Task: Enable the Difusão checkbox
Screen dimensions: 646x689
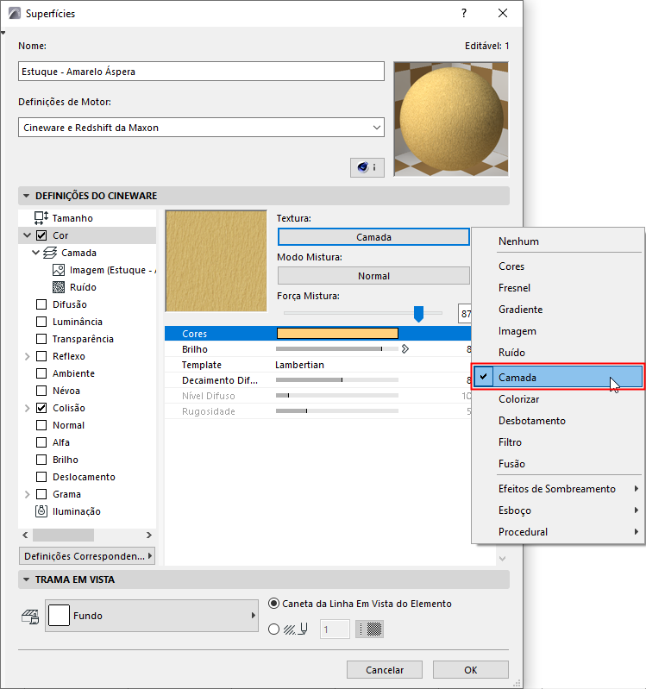Action: 41,304
